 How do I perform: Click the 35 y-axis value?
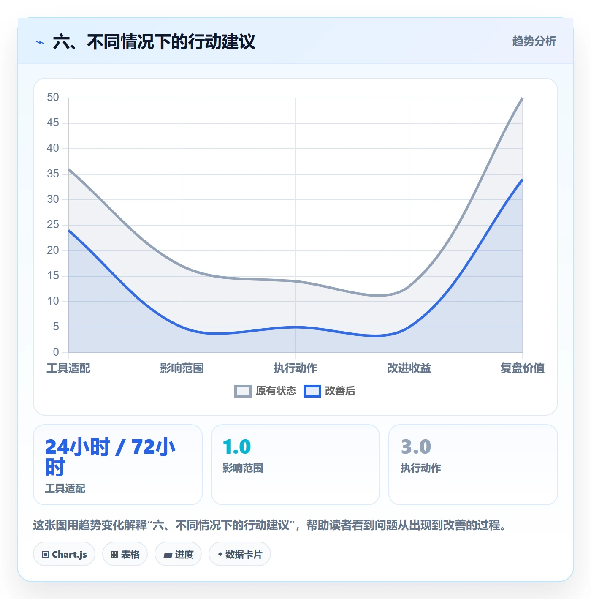pyautogui.click(x=53, y=174)
